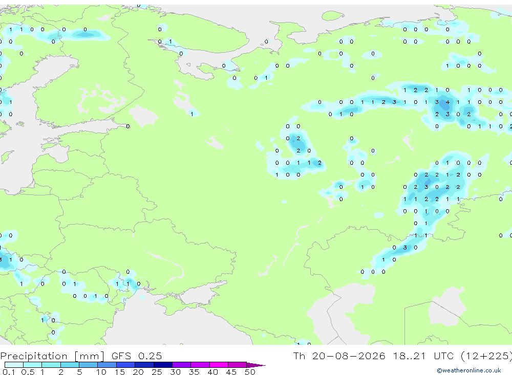The width and height of the screenshot is (512, 375).
Task: Select the 30–35 mm violet legend swatch
Action: (182, 365)
